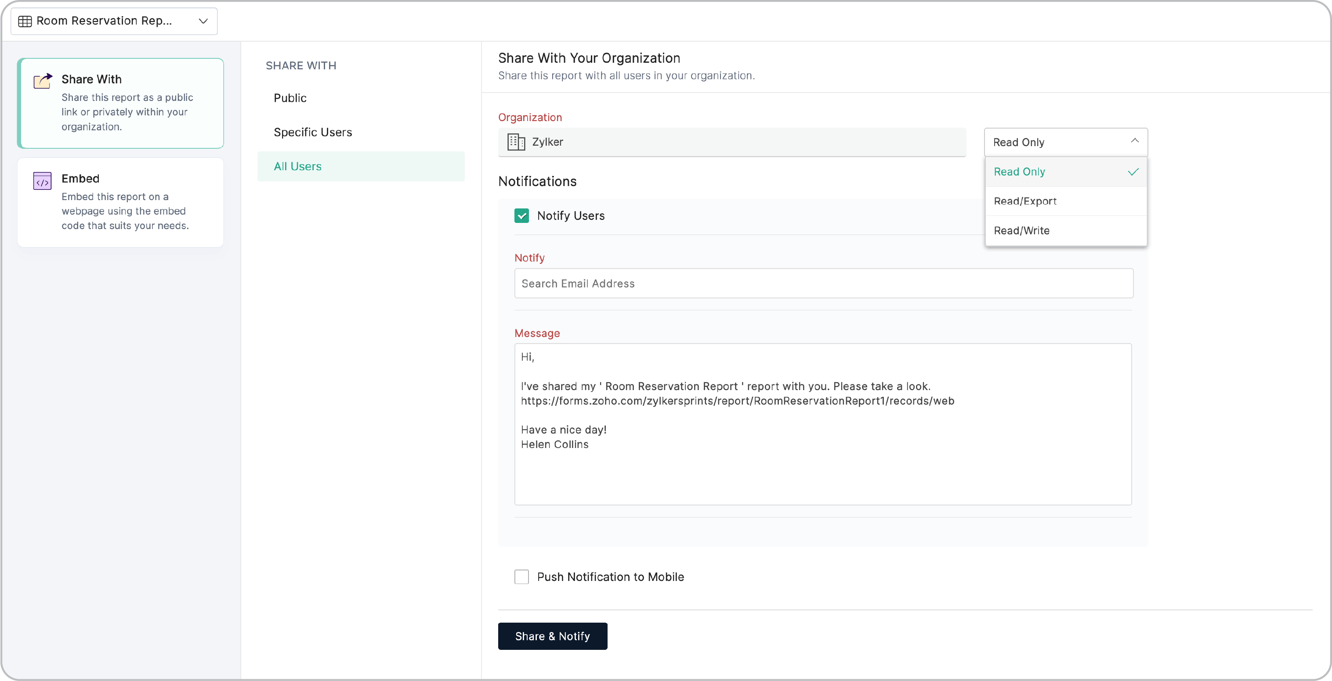
Task: Select the Embed card
Action: tap(120, 202)
